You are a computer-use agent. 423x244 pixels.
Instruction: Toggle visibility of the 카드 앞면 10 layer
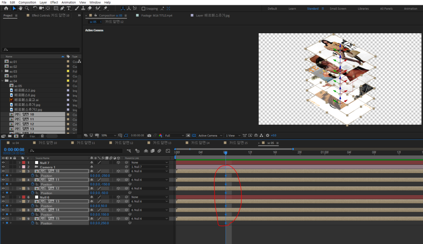point(3,171)
